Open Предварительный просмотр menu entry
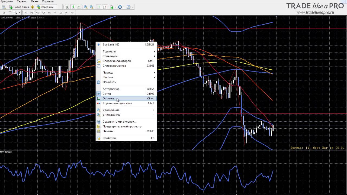 point(126,126)
